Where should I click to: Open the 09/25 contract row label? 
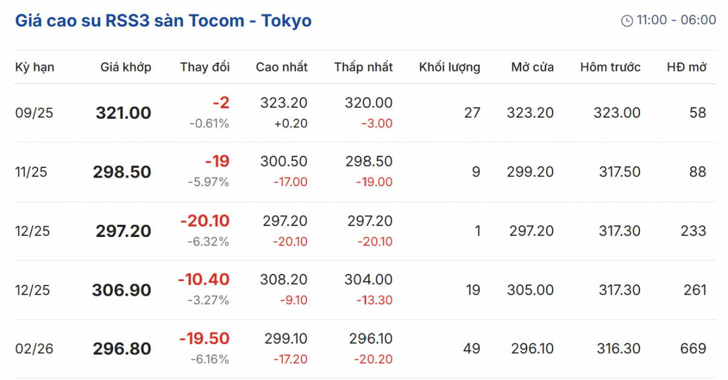click(x=34, y=113)
